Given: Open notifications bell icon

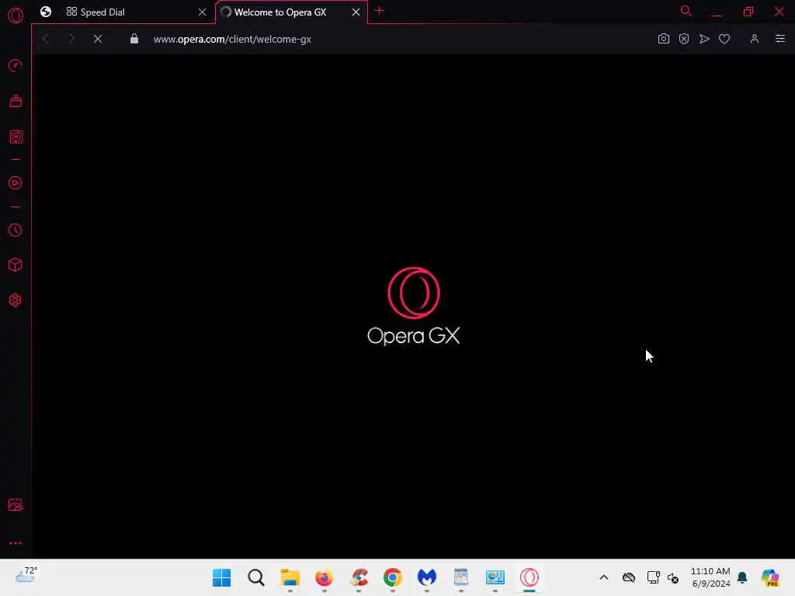Looking at the screenshot, I should 742,577.
